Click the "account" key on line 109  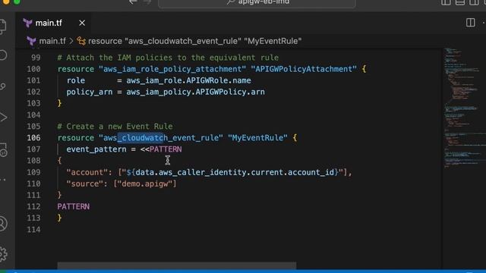[x=87, y=172]
